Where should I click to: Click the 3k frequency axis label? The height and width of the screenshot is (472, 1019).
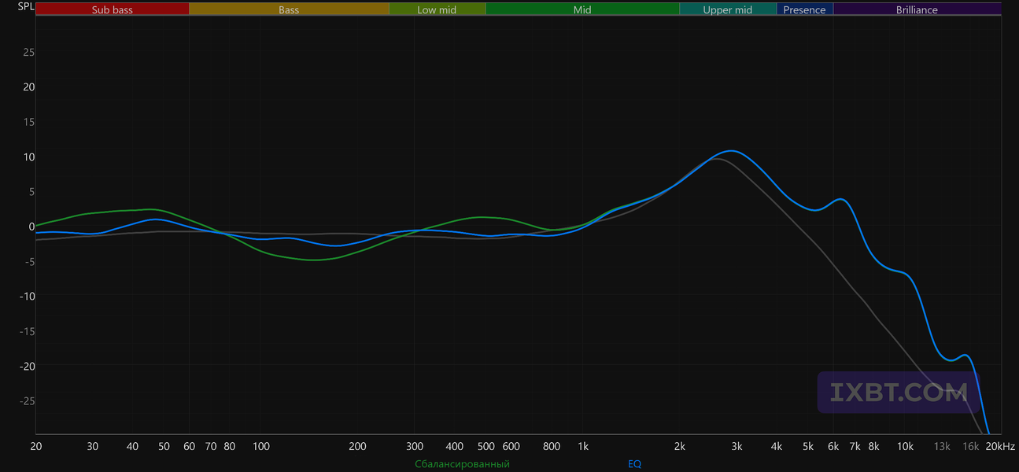click(x=737, y=446)
